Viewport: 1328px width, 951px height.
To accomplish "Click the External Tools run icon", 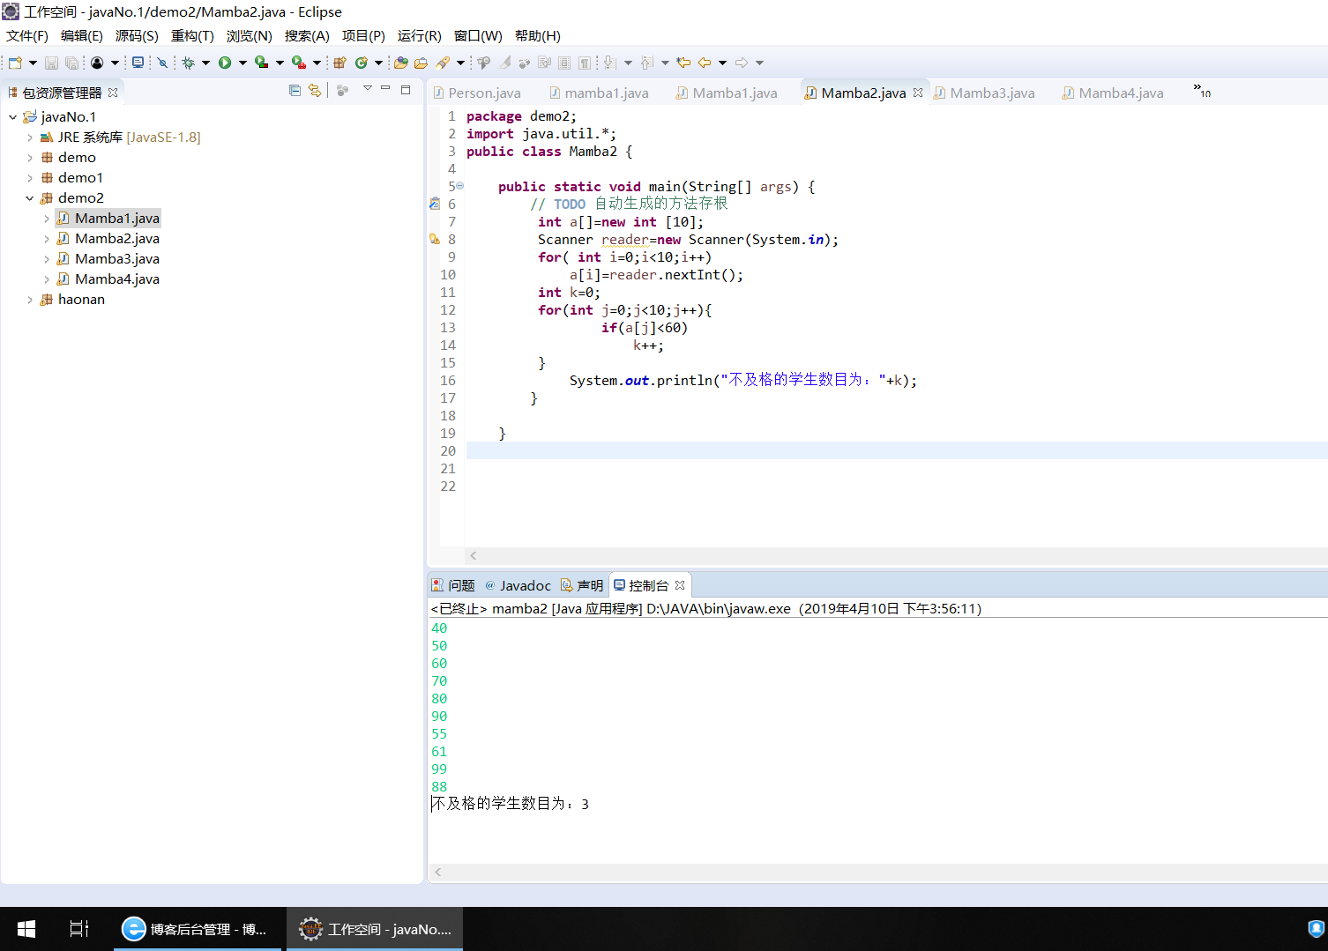I will 299,63.
